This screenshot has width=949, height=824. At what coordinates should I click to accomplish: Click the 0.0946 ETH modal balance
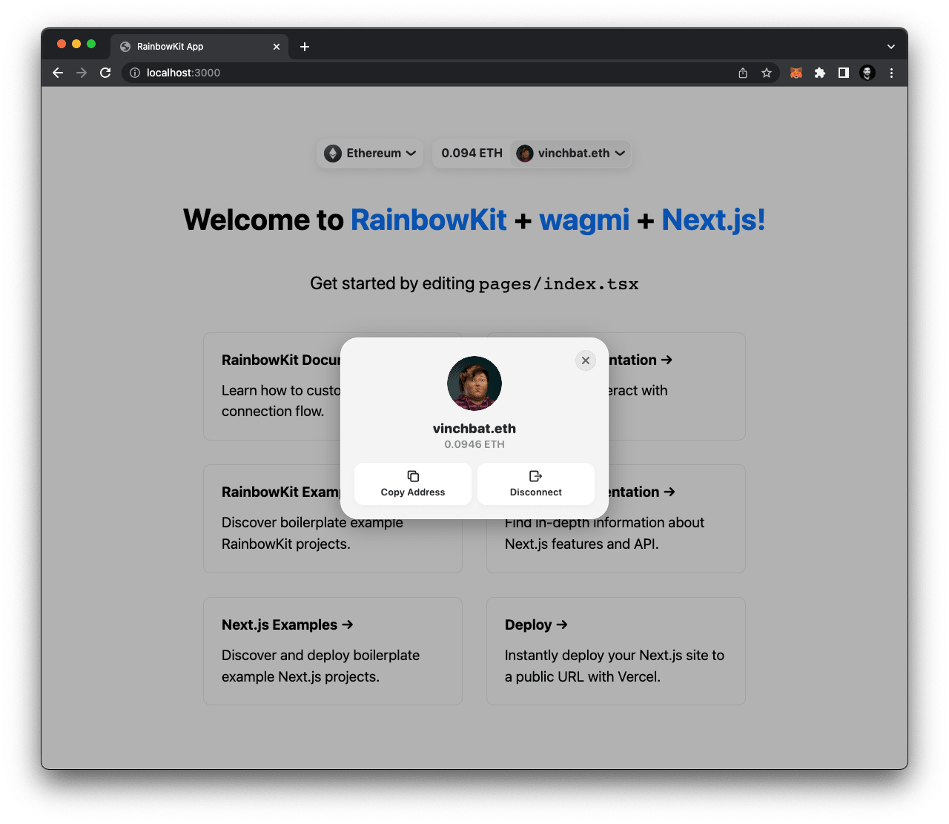tap(474, 444)
